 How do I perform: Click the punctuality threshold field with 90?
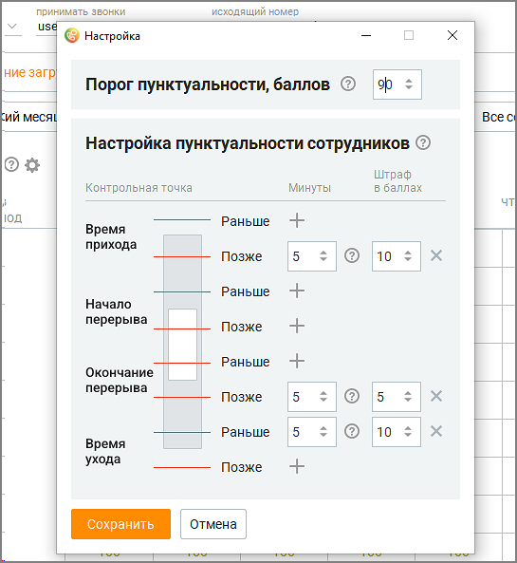point(397,84)
